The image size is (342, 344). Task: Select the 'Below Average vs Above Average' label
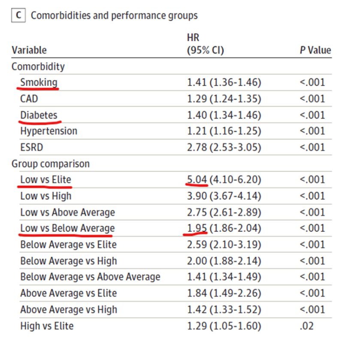90,277
